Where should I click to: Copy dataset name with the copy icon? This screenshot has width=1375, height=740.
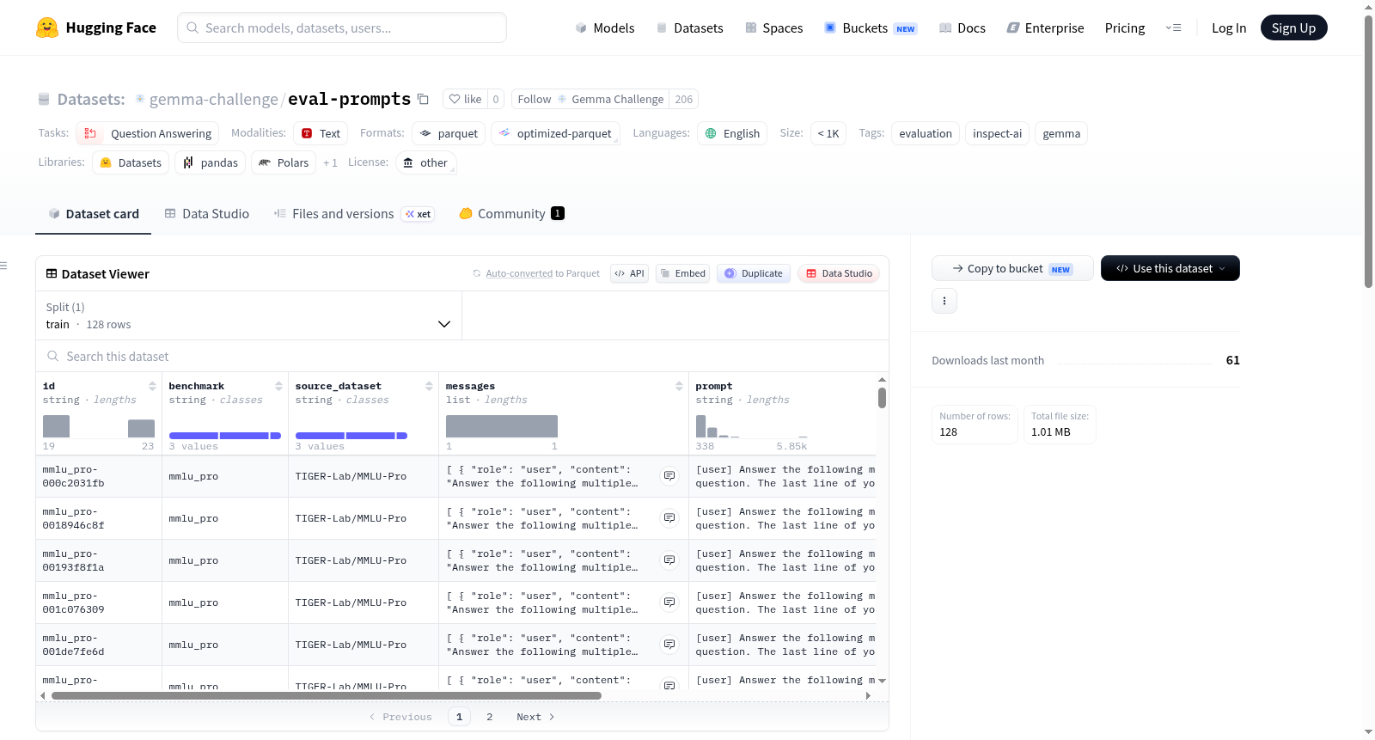pos(423,99)
